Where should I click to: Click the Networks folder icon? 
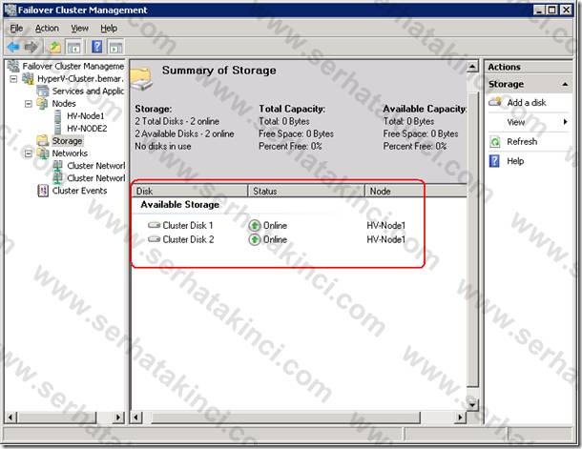point(43,153)
